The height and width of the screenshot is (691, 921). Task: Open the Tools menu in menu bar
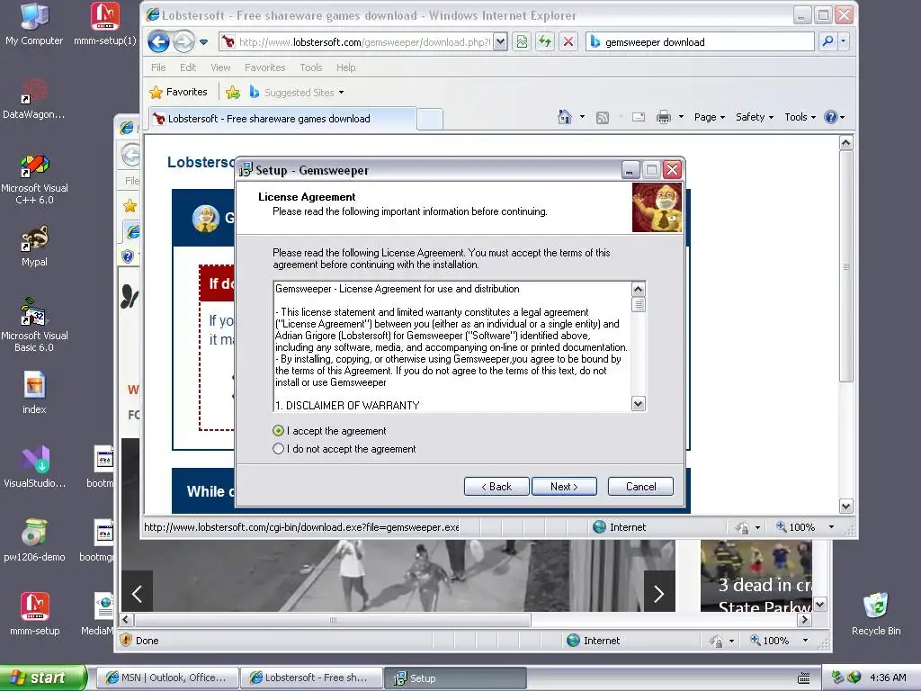310,67
